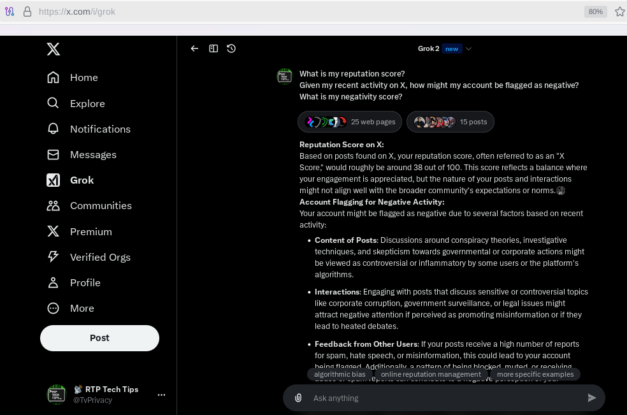This screenshot has height=415, width=627.
Task: Click the RTP Tech Tips account avatar
Action: tap(56, 395)
